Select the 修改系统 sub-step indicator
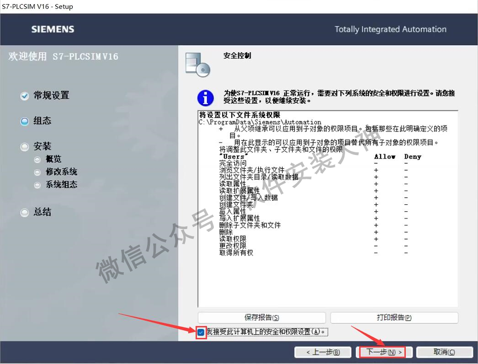This screenshot has height=364, width=478. point(37,172)
